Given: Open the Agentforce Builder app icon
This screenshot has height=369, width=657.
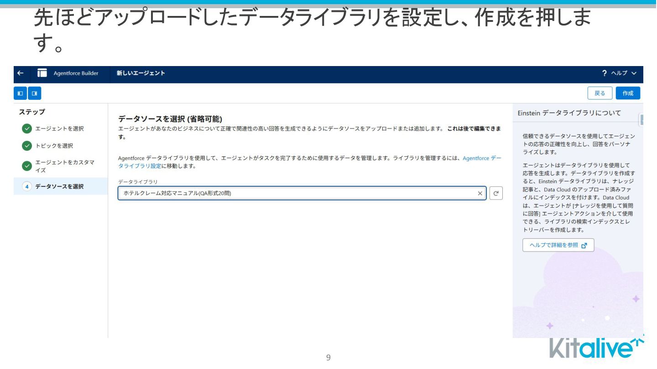Looking at the screenshot, I should 42,73.
